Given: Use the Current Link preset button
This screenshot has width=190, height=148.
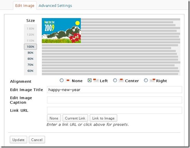Looking at the screenshot, I should pos(75,118).
